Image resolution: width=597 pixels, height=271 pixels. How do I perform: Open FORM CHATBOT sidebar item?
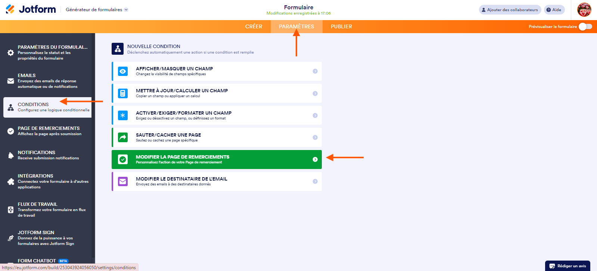(37, 261)
